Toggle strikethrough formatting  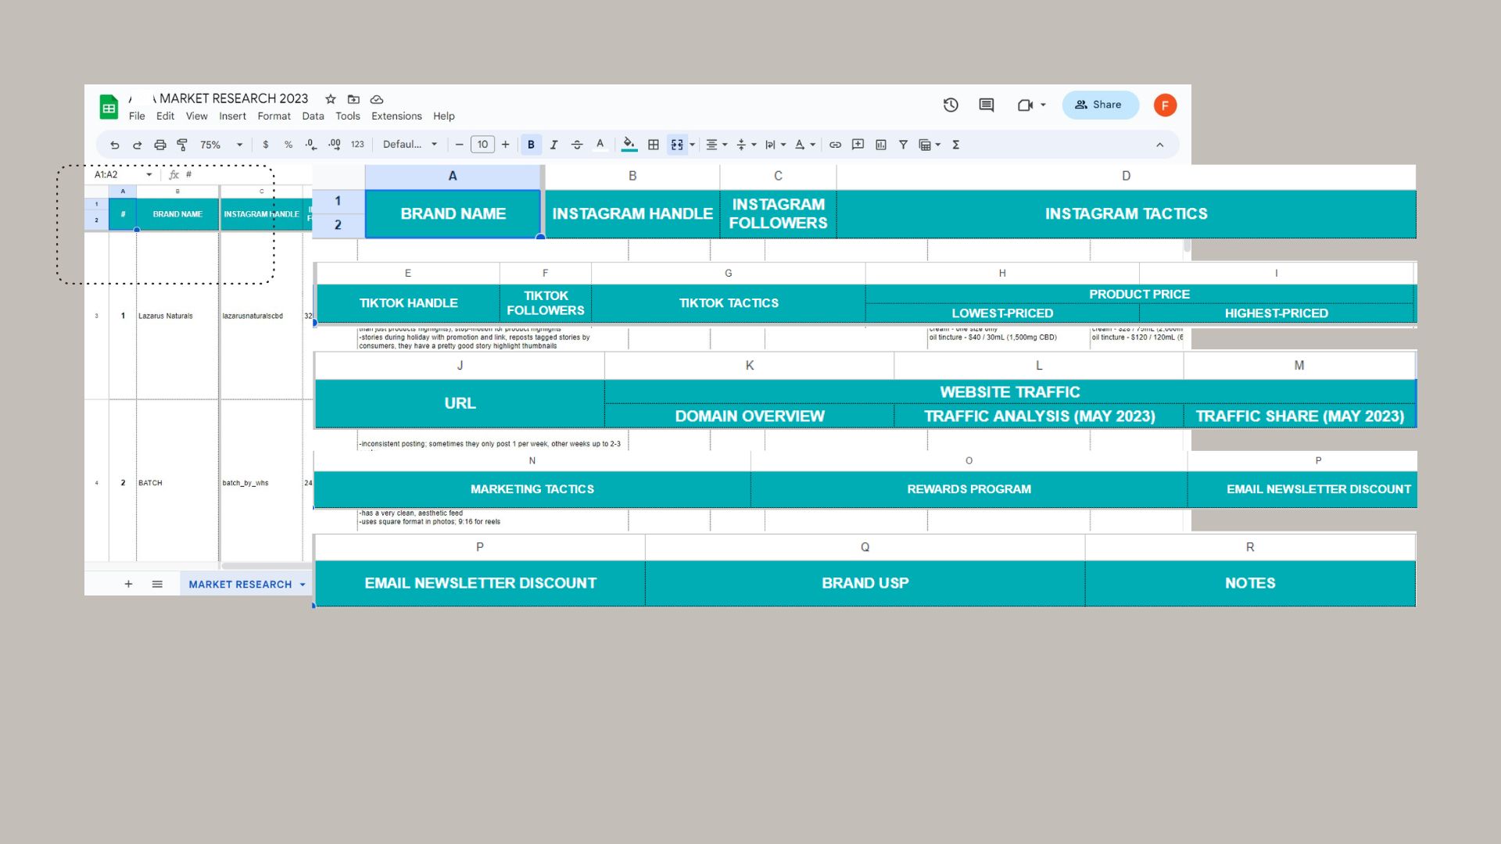tap(577, 145)
